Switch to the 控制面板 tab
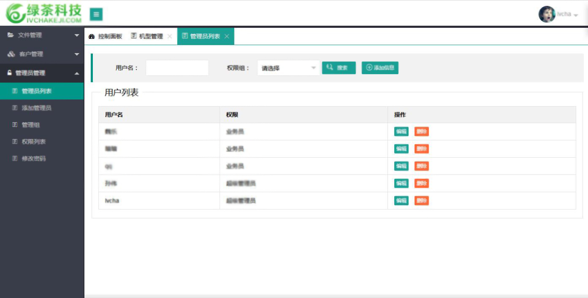 105,36
